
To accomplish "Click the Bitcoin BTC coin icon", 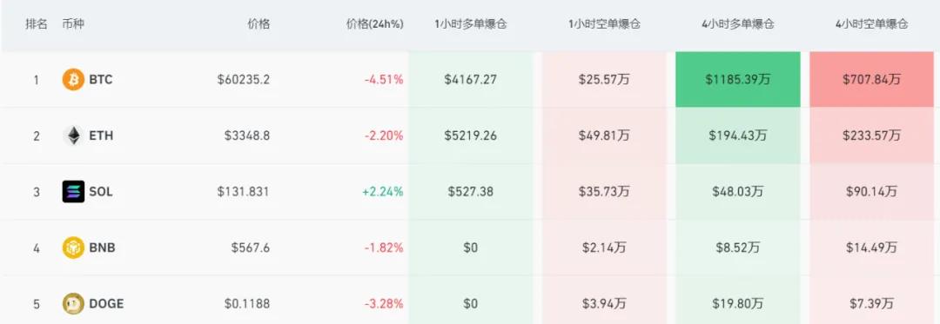I will point(73,80).
